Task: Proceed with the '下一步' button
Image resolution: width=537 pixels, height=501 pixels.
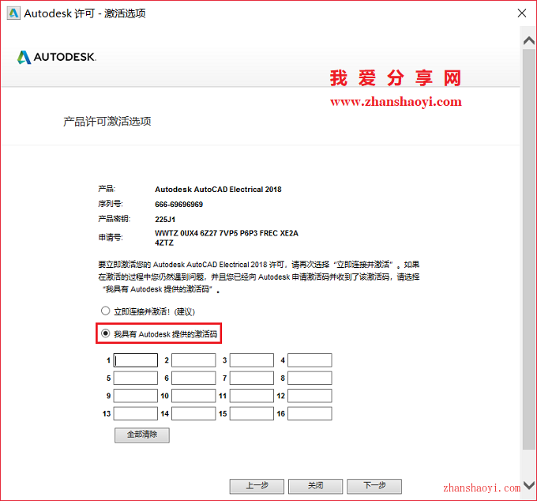Action: (x=374, y=486)
